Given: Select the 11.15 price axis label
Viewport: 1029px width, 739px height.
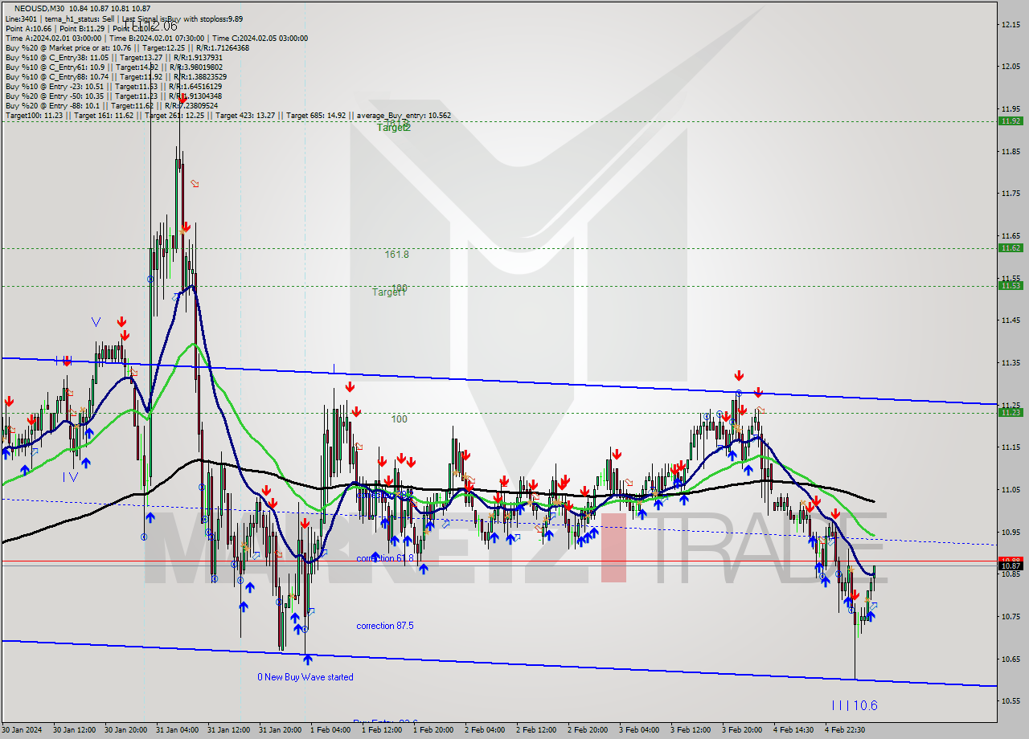Looking at the screenshot, I should (1011, 447).
